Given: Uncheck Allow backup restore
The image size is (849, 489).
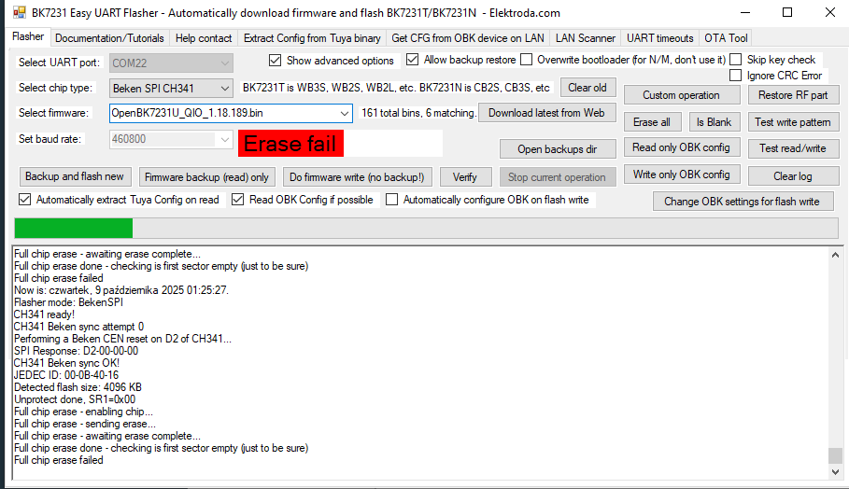Looking at the screenshot, I should (x=413, y=60).
